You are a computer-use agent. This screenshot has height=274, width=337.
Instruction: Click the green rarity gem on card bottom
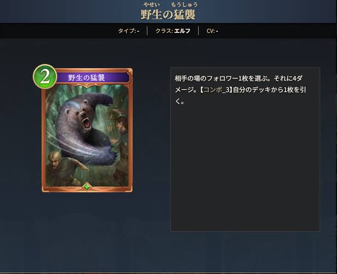pyautogui.click(x=87, y=187)
